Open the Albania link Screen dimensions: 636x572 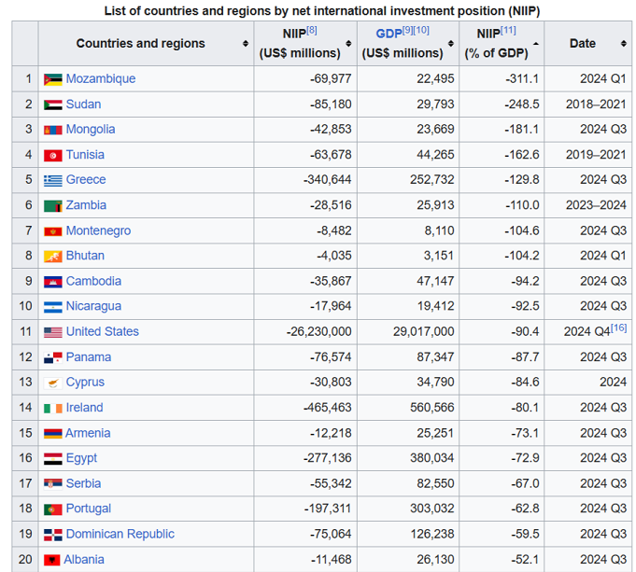[84, 560]
